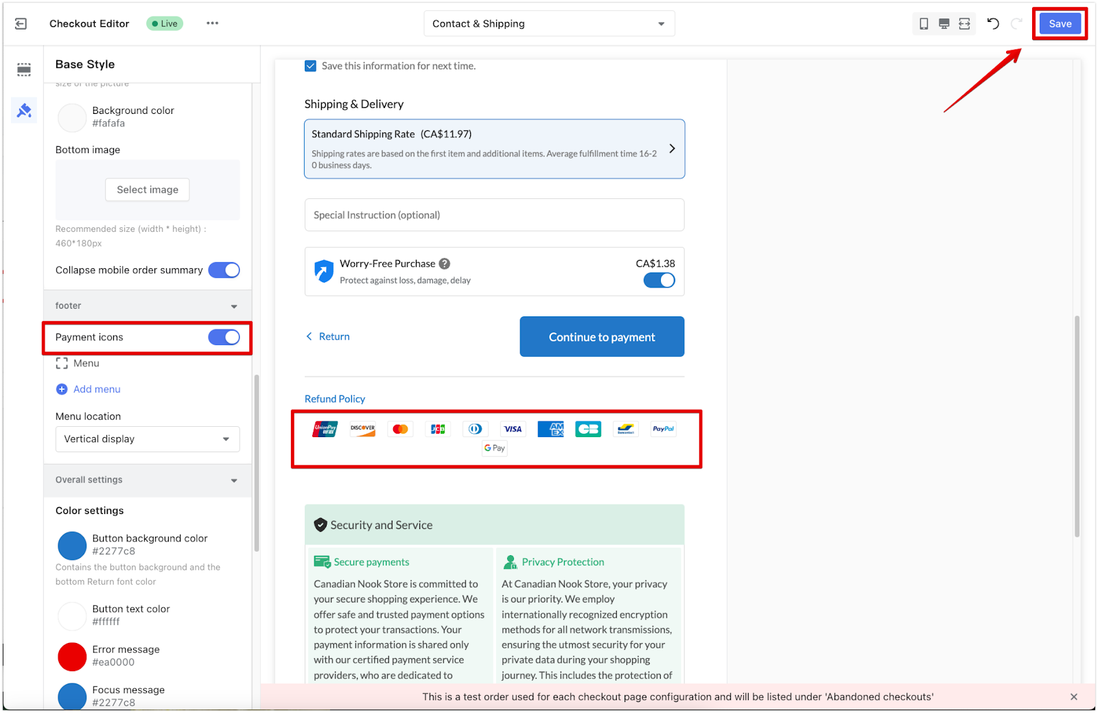Click the Special Instruction input field
Image resolution: width=1098 pixels, height=713 pixels.
(493, 215)
